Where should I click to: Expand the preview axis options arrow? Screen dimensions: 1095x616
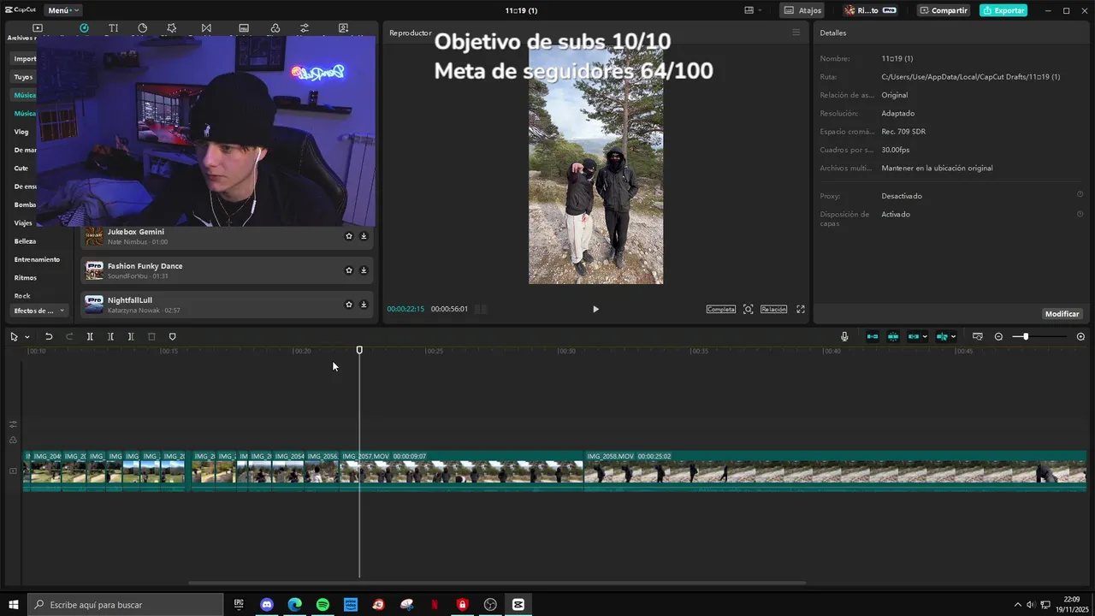point(953,337)
